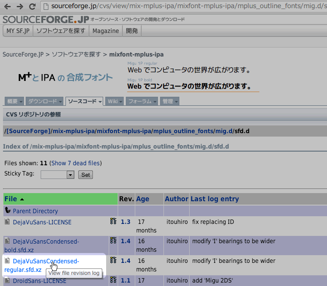The width and height of the screenshot is (327, 286).
Task: Click "add 'Migu 2DS'" log entry text
Action: [213, 280]
